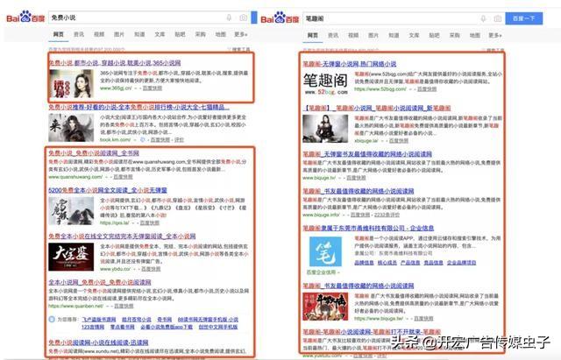Viewport: 561px width, 360px height.
Task: Select the 贴吧 tab on 免费小说 page
Action: point(180,34)
